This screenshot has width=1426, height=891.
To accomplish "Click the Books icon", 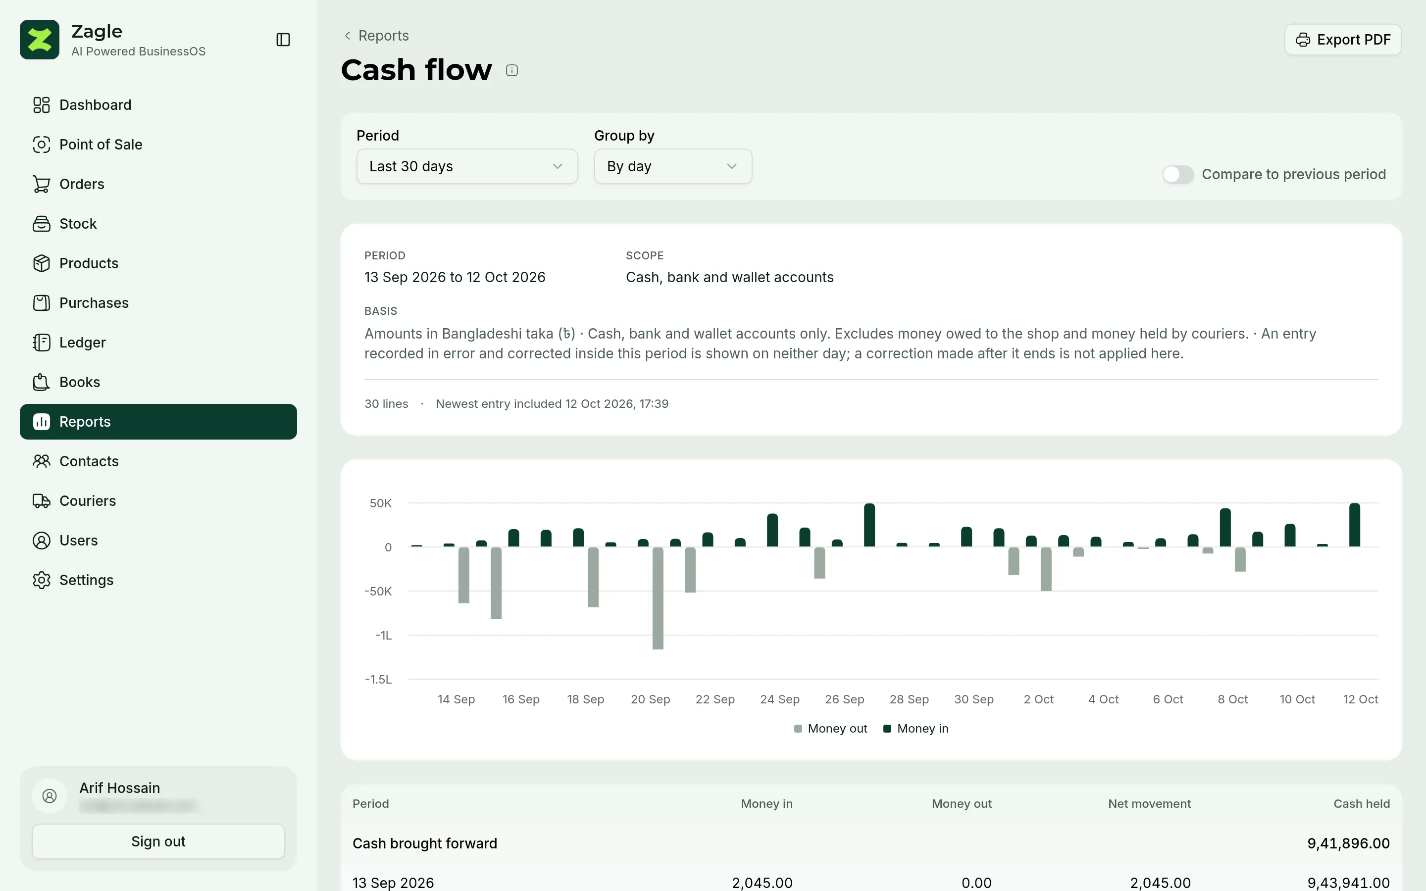I will [41, 382].
